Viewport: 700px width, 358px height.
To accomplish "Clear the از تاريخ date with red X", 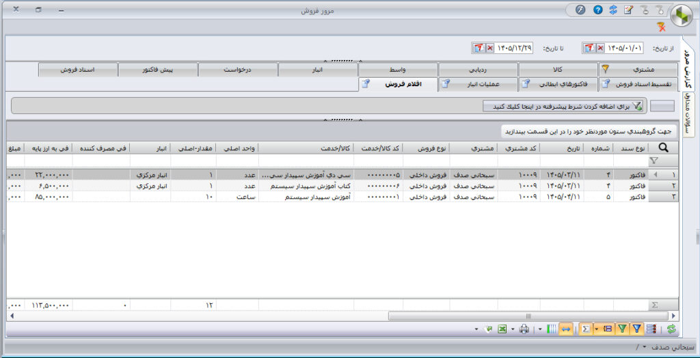I will point(600,48).
